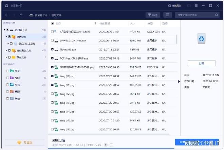
Task: Pause the deep scan
Action: pos(111,145)
